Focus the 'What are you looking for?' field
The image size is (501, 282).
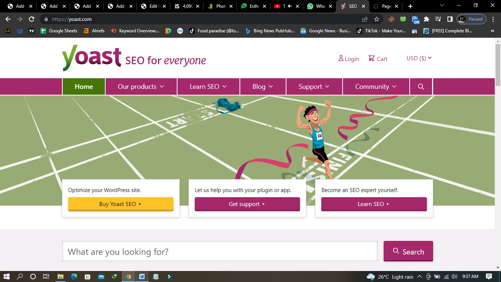tap(220, 252)
